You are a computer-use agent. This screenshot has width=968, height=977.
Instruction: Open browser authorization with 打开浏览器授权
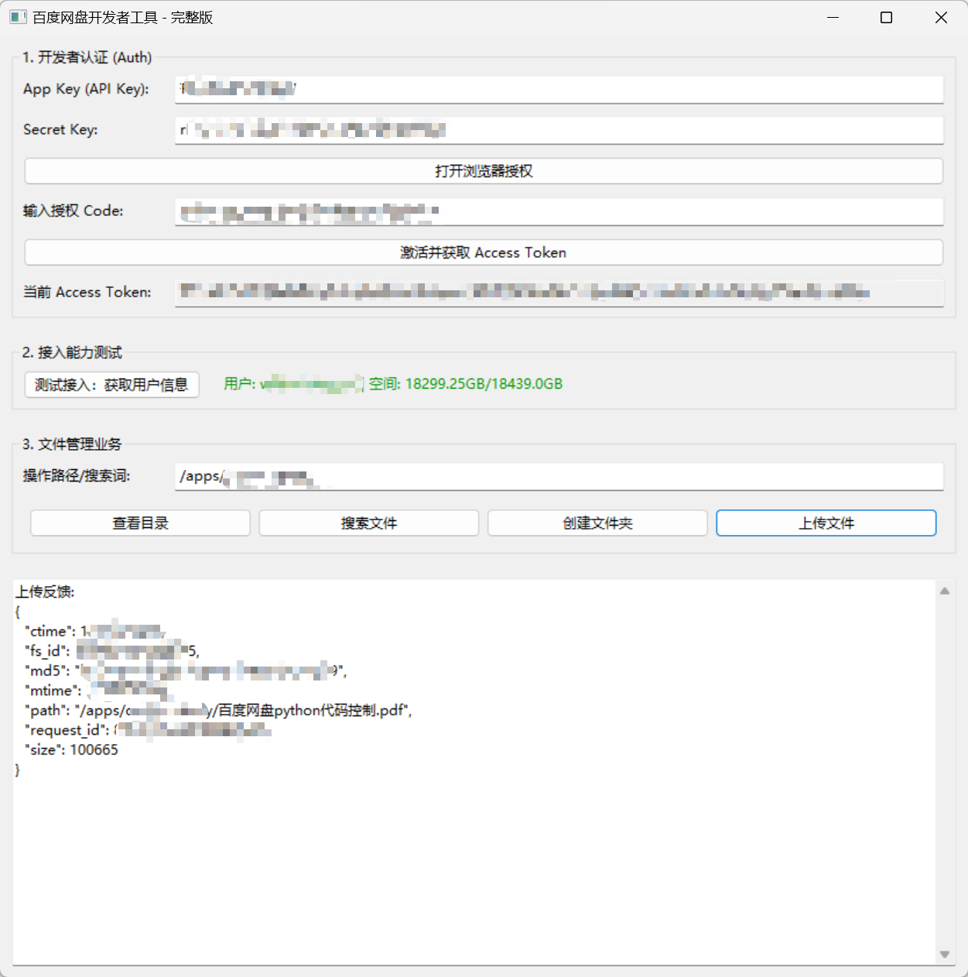(484, 171)
